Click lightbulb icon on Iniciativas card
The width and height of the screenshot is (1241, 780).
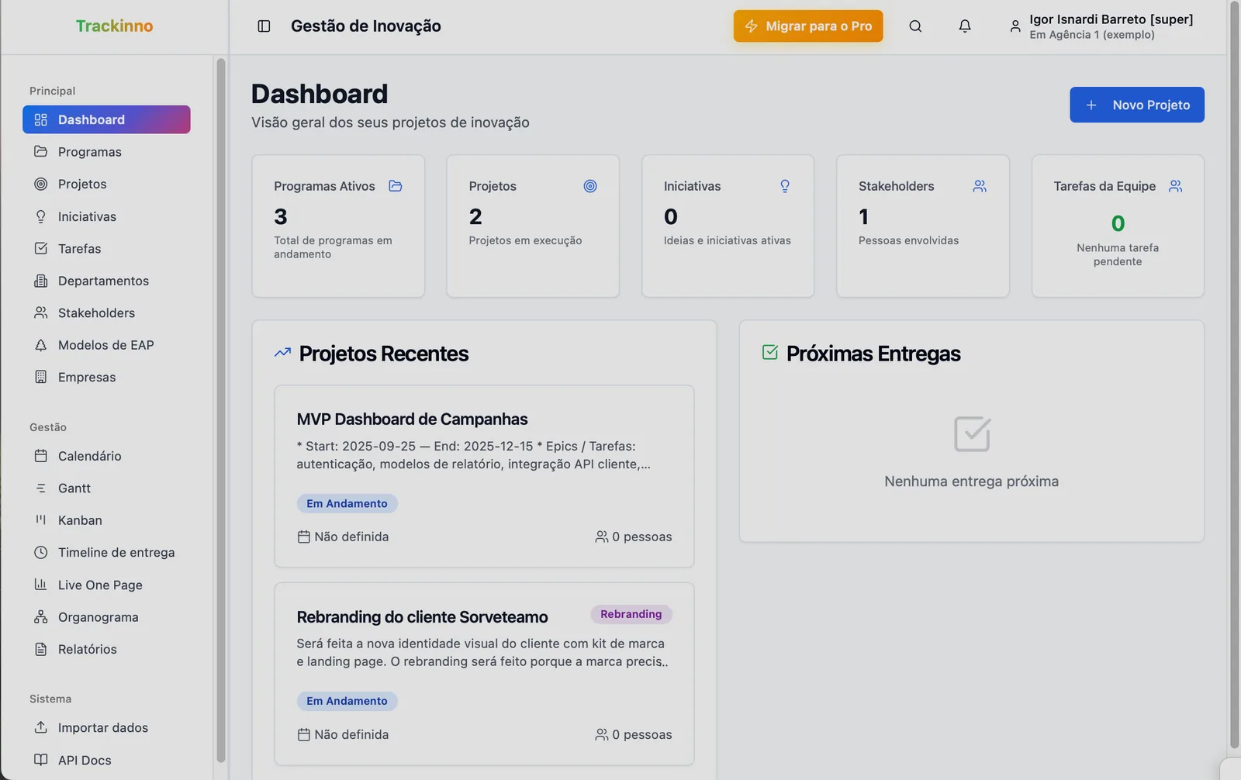tap(785, 186)
